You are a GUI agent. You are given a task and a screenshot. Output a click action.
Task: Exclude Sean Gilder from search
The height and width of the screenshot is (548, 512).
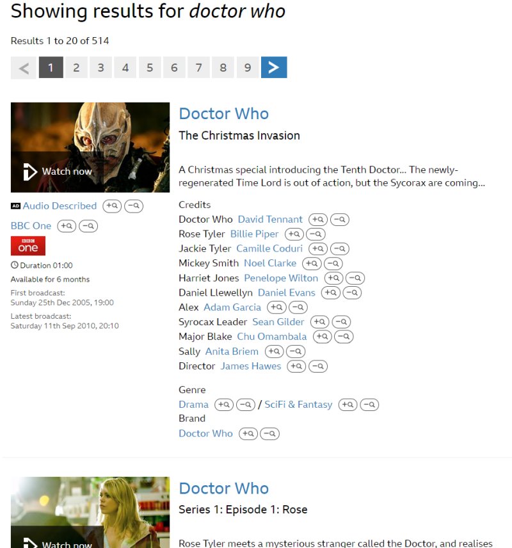(x=341, y=322)
